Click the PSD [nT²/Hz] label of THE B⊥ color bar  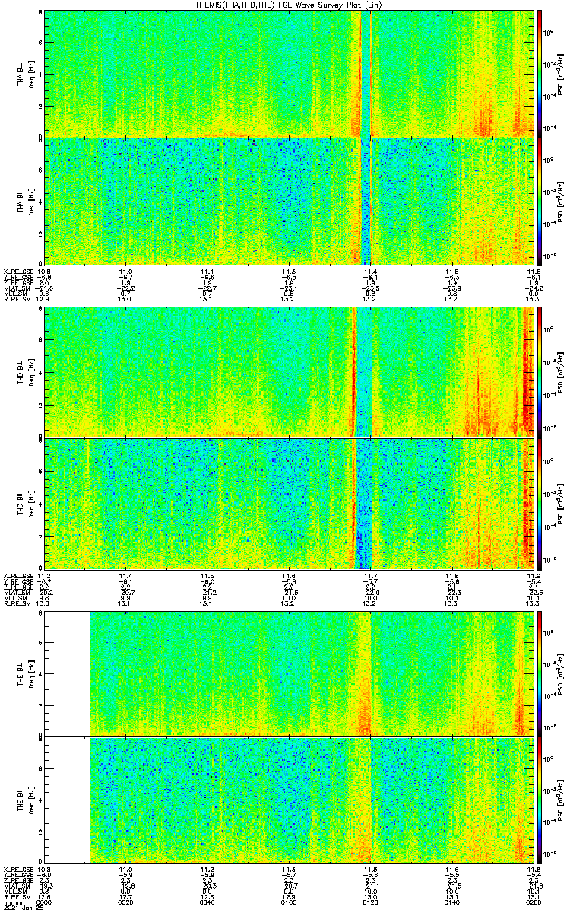tap(559, 673)
